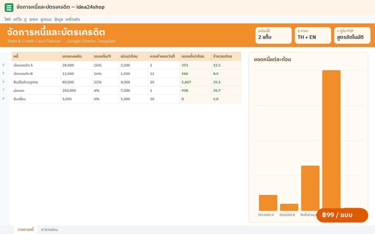
Task: Click the balance cell 80,000
Action: 77,82
